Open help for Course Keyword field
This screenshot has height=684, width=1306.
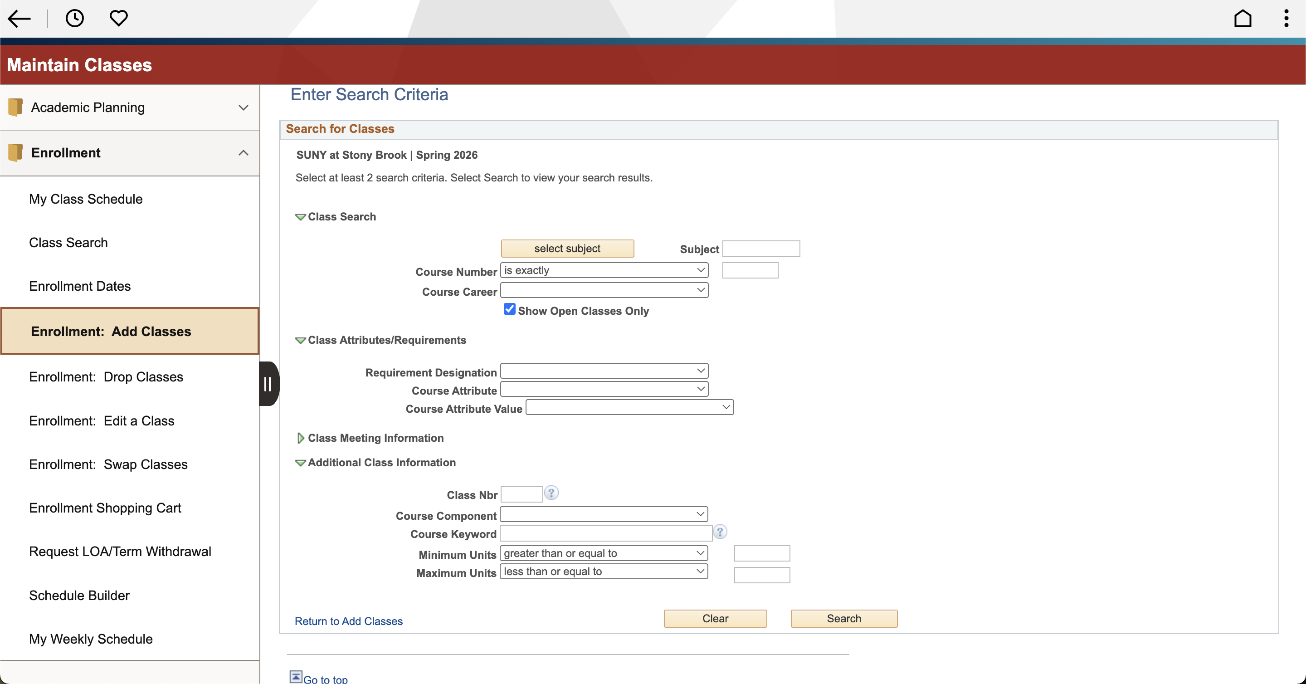(x=720, y=532)
